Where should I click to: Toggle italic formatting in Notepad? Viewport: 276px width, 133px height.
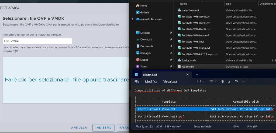(229, 81)
